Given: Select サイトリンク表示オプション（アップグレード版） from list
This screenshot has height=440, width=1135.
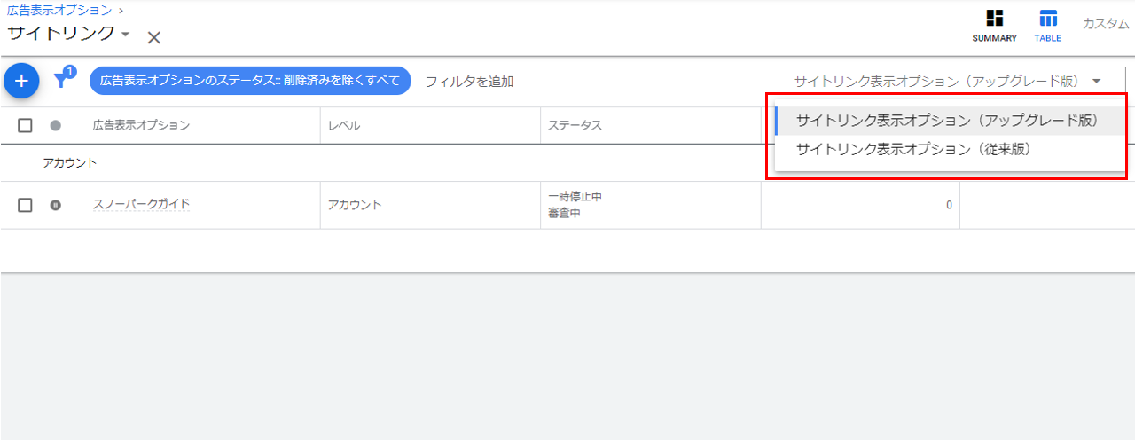Looking at the screenshot, I should [x=947, y=121].
